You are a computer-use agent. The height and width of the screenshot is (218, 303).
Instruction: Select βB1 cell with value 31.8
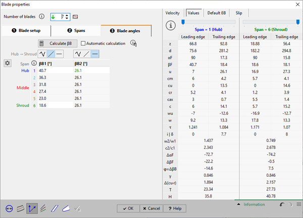[55, 85]
